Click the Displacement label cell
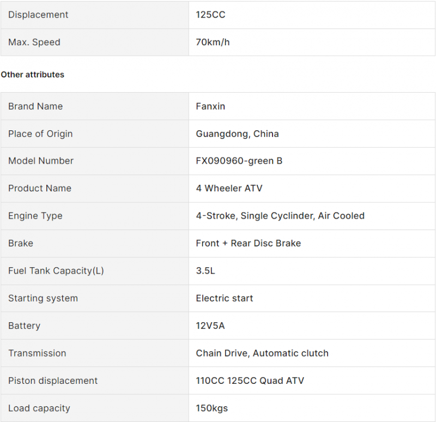The width and height of the screenshot is (436, 422). 38,15
